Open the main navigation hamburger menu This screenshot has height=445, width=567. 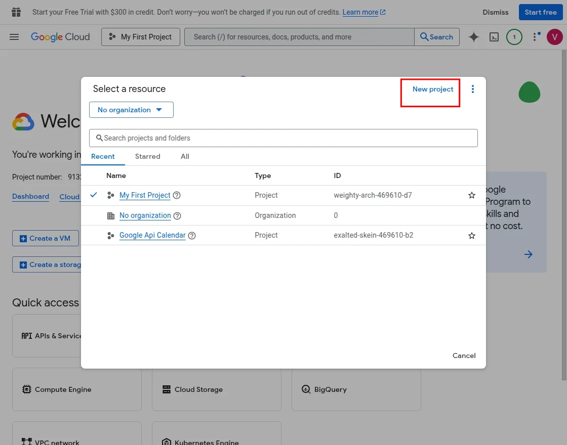pos(14,37)
